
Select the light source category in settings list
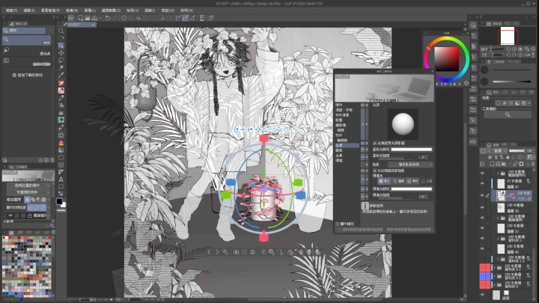(x=339, y=144)
